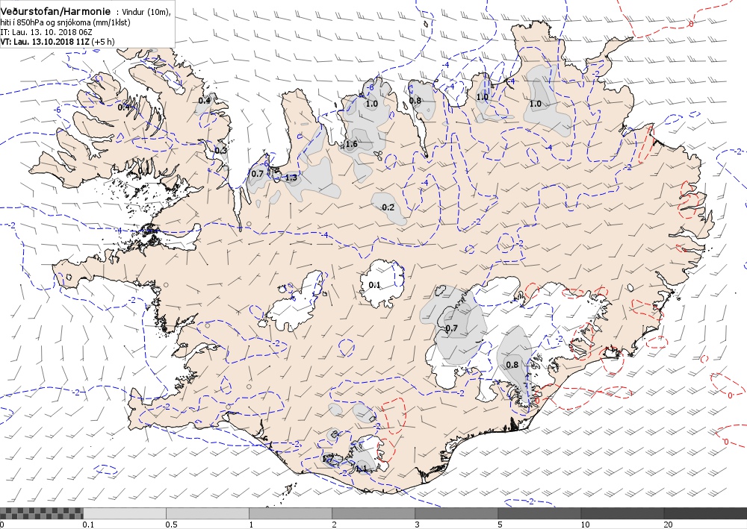The width and height of the screenshot is (747, 529).
Task: Click the lightest grey 0.1–0.5 legend swatch
Action: (124, 513)
